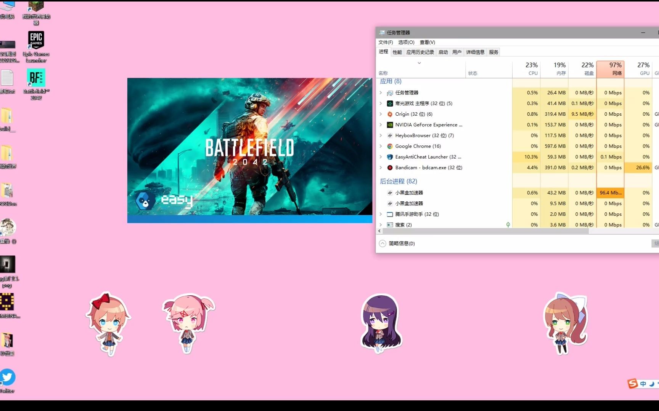Sort by the 内存 column header
This screenshot has width=659, height=411.
click(554, 69)
